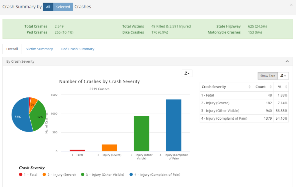
Task: Toggle Injury (Severe) series in legend
Action: point(59,175)
